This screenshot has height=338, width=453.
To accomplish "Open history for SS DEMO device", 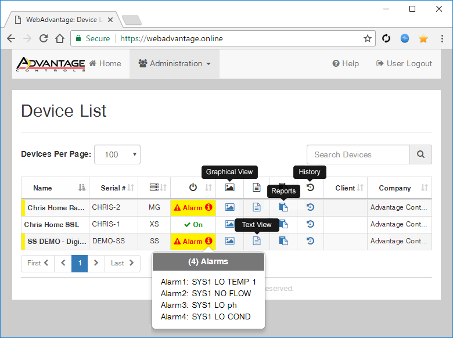I will click(x=310, y=241).
